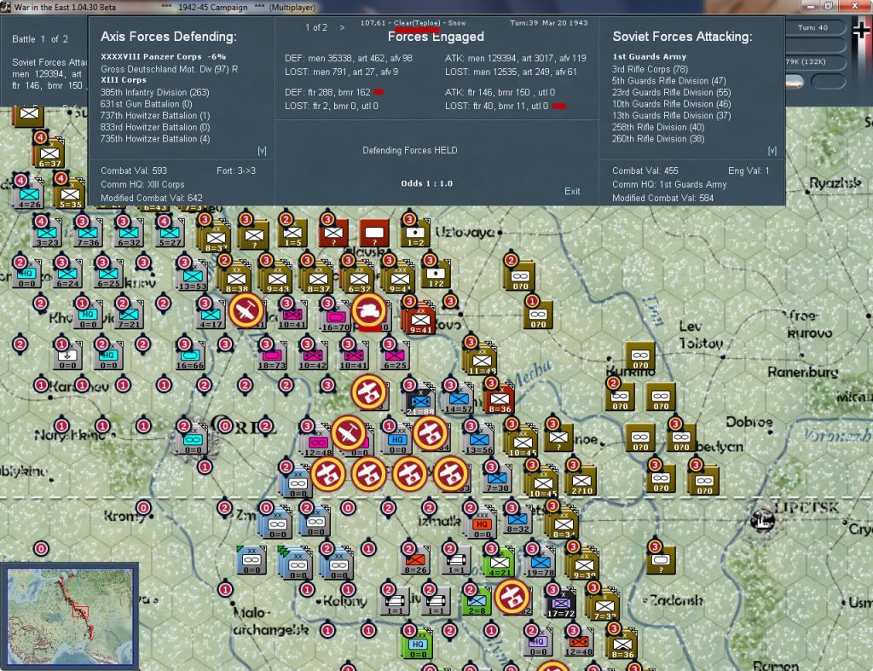Select the Soviet 1=5 unit counter
The width and height of the screenshot is (873, 671).
click(x=293, y=234)
